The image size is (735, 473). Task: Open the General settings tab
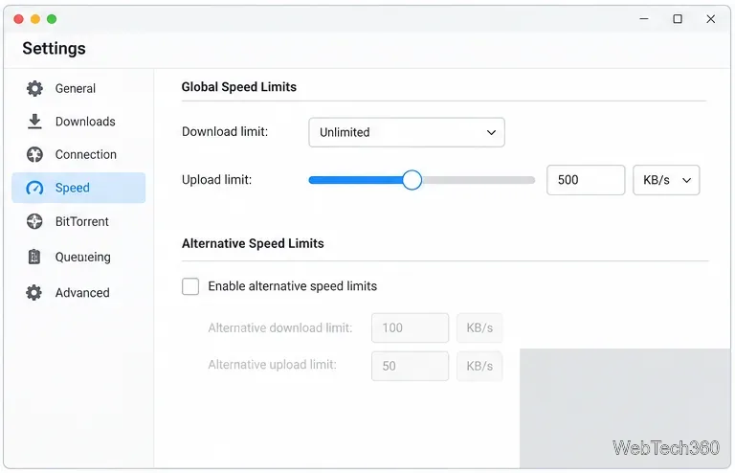pyautogui.click(x=78, y=88)
